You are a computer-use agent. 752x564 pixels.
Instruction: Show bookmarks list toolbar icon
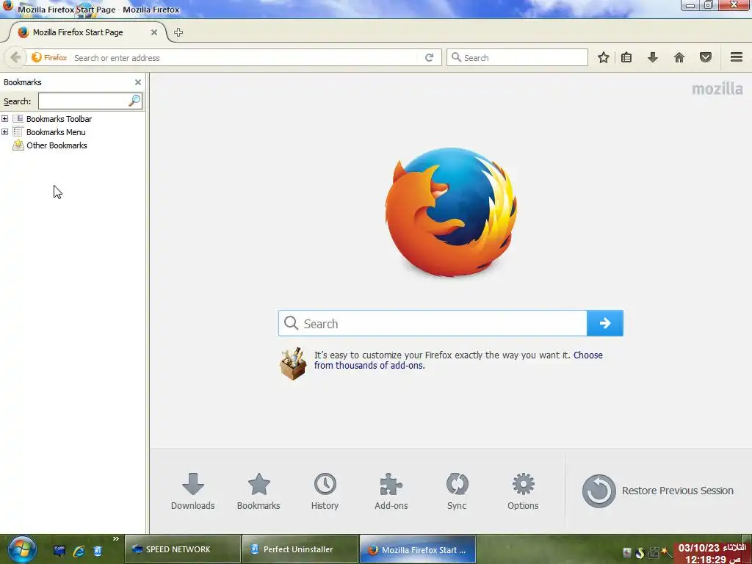click(x=626, y=57)
